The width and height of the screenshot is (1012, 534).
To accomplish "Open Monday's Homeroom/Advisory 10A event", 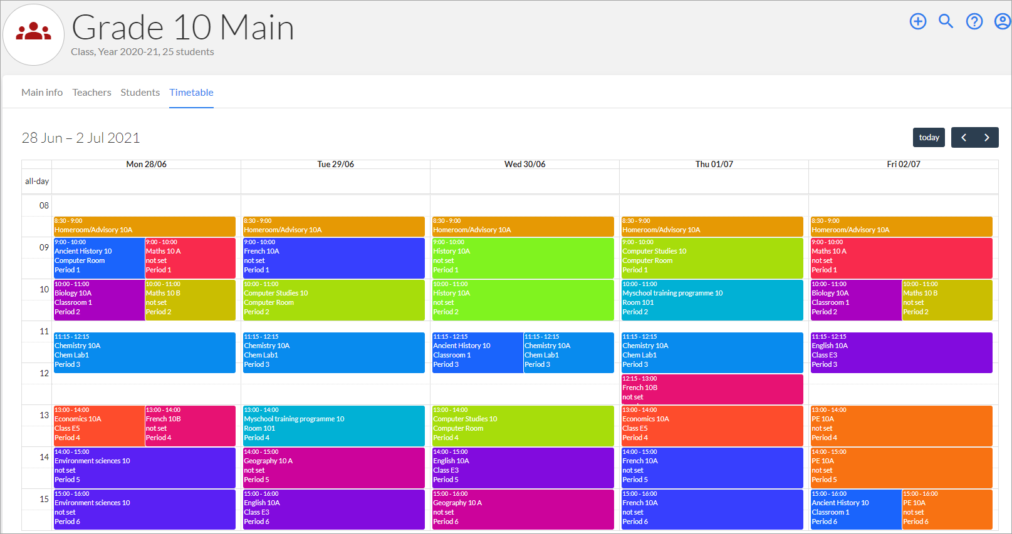I will tap(144, 226).
